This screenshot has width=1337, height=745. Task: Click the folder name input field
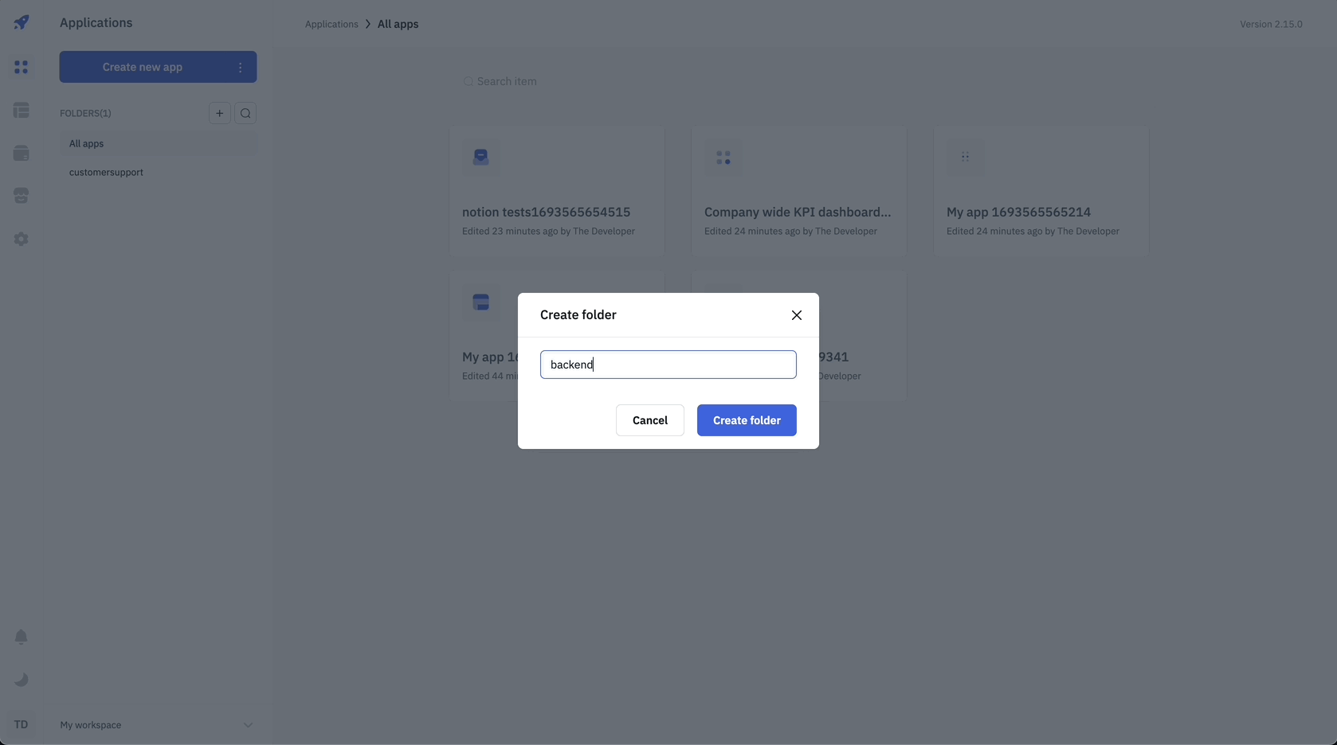click(x=668, y=365)
